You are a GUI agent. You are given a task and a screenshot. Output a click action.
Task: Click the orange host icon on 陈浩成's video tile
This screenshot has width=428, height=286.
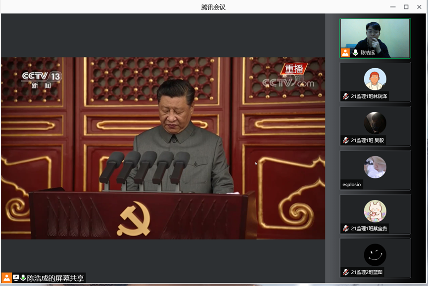(345, 52)
